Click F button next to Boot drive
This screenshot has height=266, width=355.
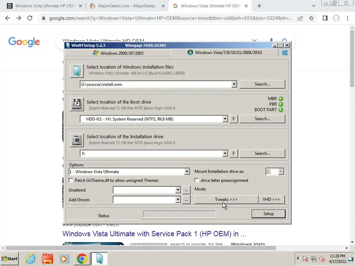click(x=234, y=119)
